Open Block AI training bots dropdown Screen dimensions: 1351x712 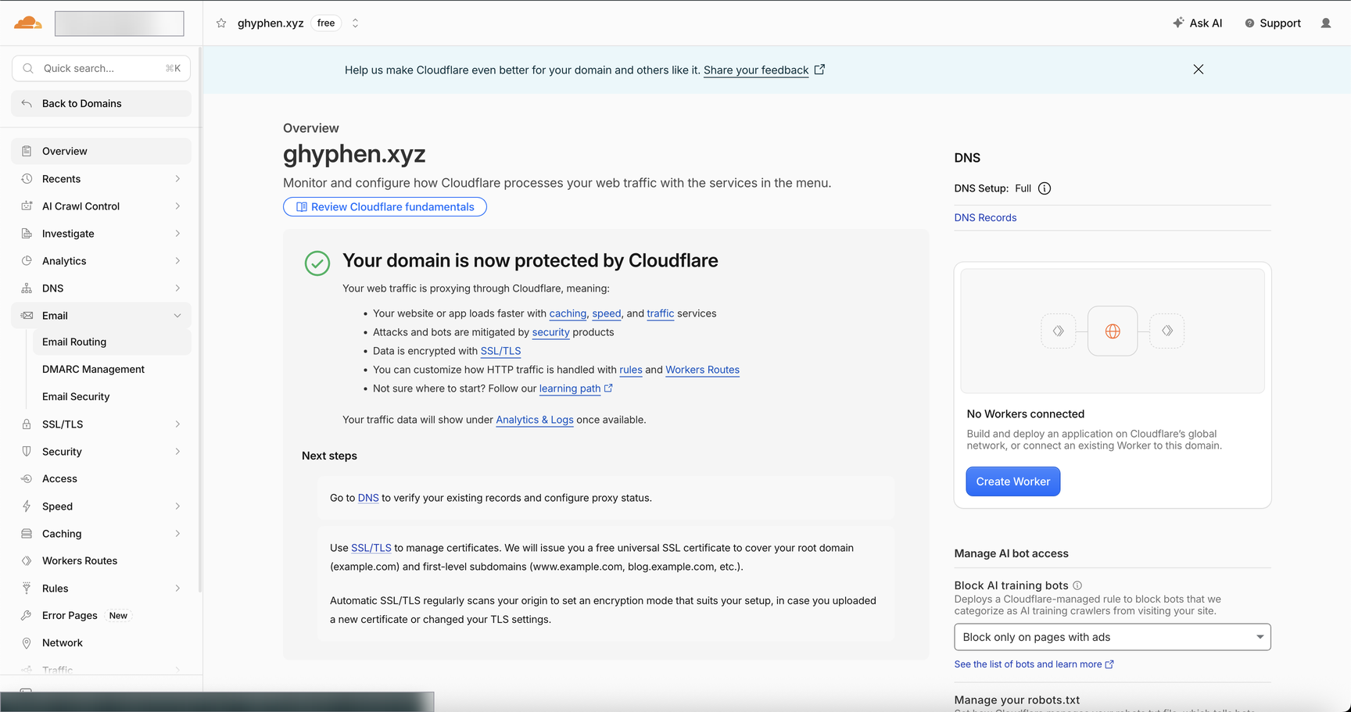(x=1113, y=637)
